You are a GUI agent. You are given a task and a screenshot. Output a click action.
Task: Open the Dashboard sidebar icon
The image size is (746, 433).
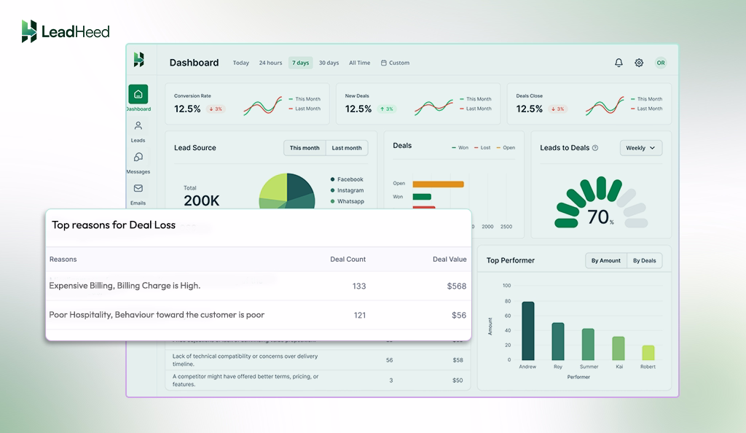(x=138, y=95)
